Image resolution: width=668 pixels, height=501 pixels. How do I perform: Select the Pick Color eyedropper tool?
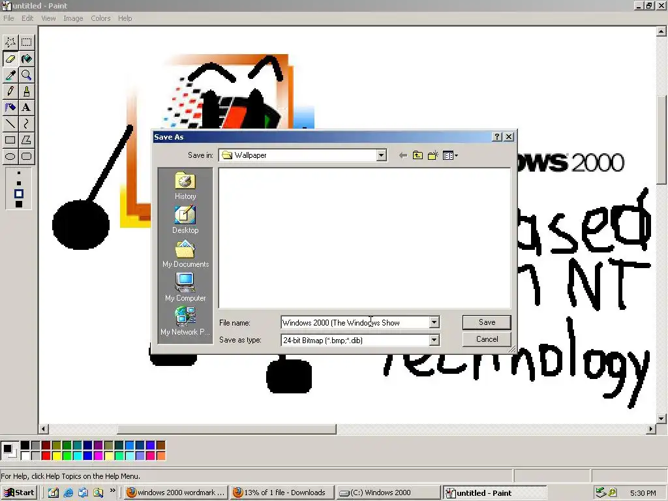pyautogui.click(x=10, y=75)
